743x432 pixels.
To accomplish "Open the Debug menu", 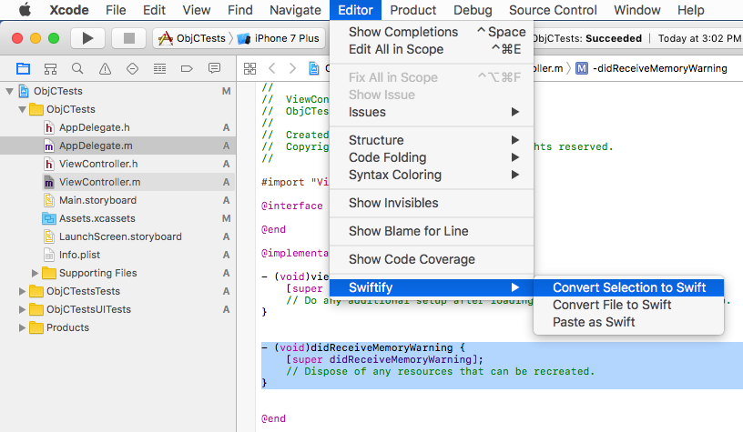I will (x=473, y=10).
